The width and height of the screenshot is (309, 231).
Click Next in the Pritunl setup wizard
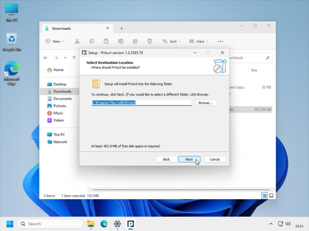coord(189,159)
